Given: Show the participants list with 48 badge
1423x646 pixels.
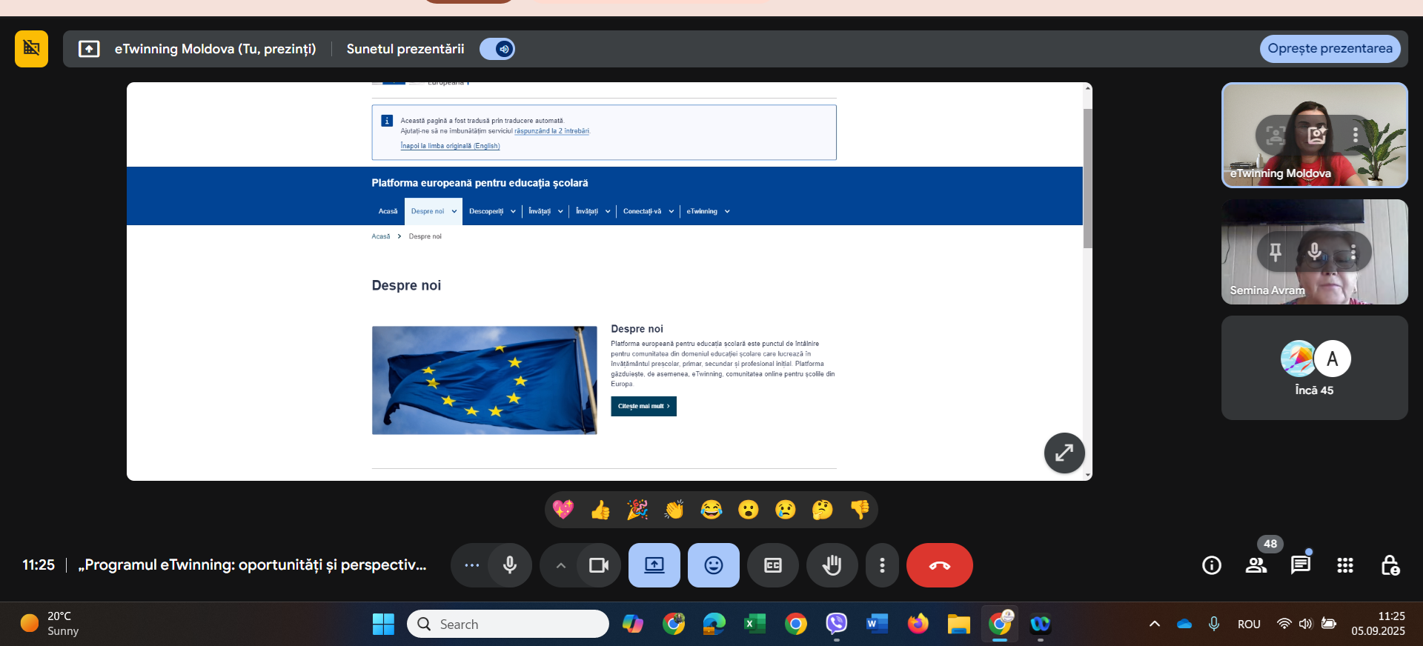Looking at the screenshot, I should pos(1256,565).
